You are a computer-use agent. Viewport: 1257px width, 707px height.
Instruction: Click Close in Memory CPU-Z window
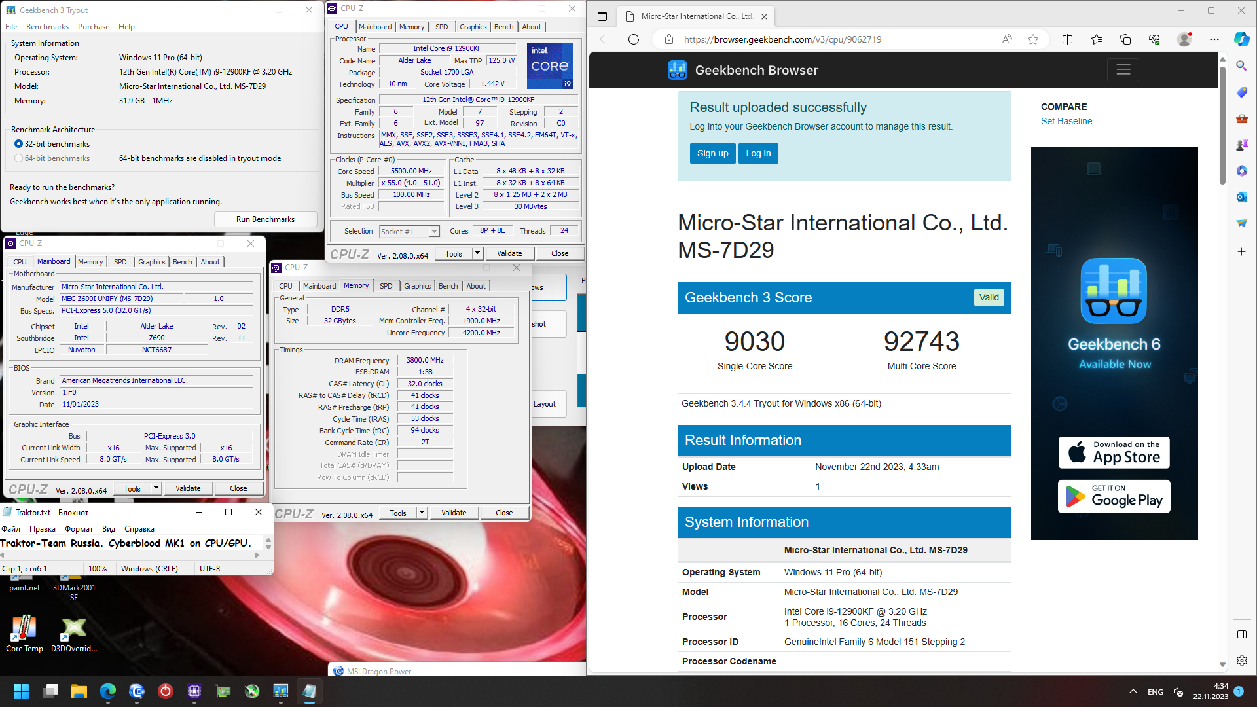click(504, 513)
